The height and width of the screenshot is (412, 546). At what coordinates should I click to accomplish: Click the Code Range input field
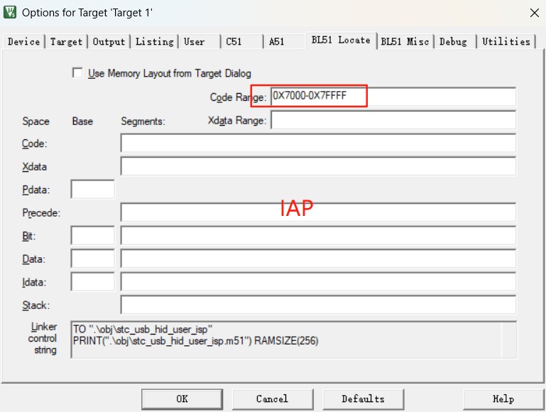tap(393, 97)
